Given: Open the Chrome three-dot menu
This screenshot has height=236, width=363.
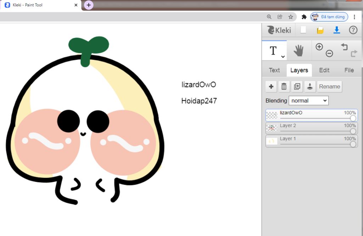Looking at the screenshot, I should (x=354, y=17).
